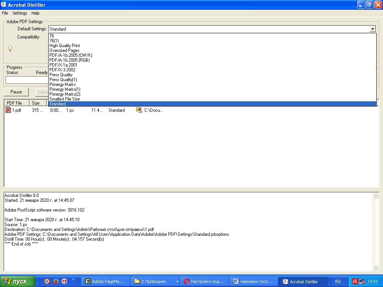
Task: Click the Distill Time log line
Action: point(54,239)
